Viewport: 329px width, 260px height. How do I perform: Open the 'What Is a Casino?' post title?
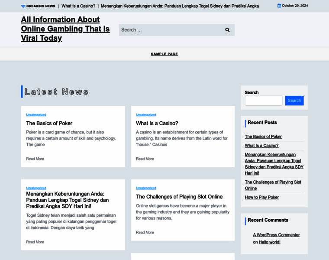click(157, 123)
